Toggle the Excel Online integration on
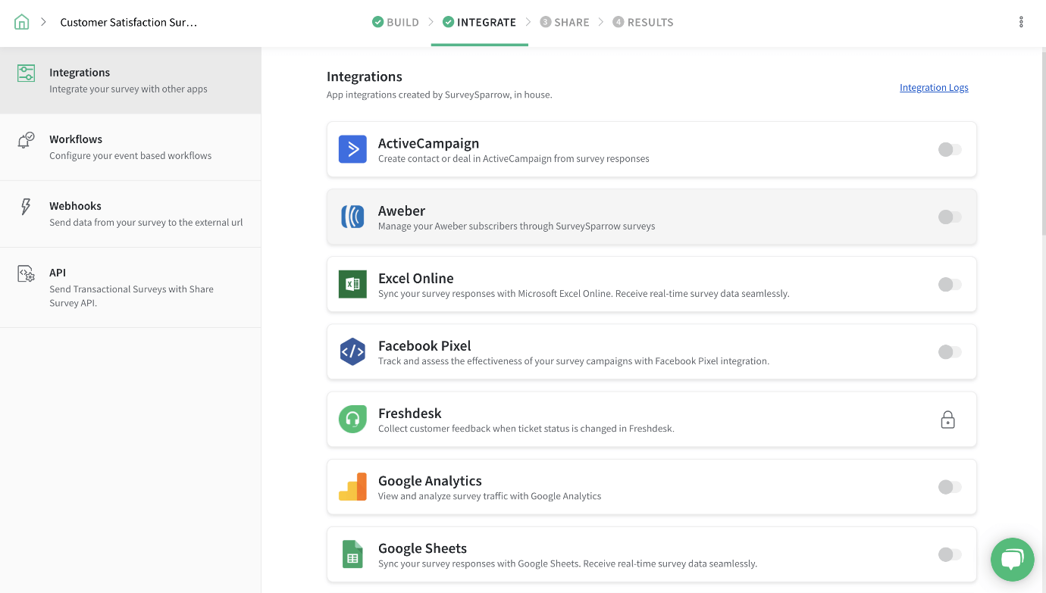Viewport: 1046px width, 593px height. [950, 284]
